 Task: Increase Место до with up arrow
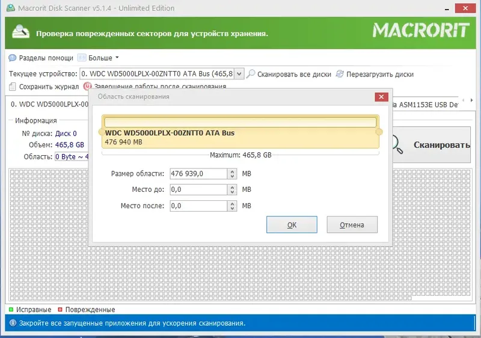point(232,188)
